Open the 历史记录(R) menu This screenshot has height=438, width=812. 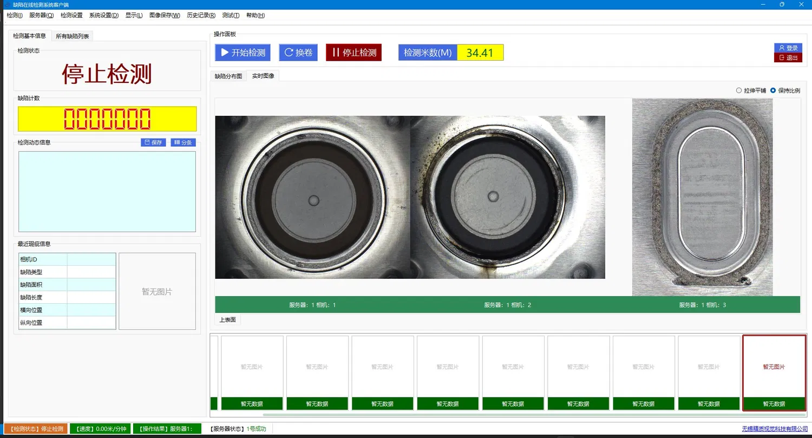(201, 15)
